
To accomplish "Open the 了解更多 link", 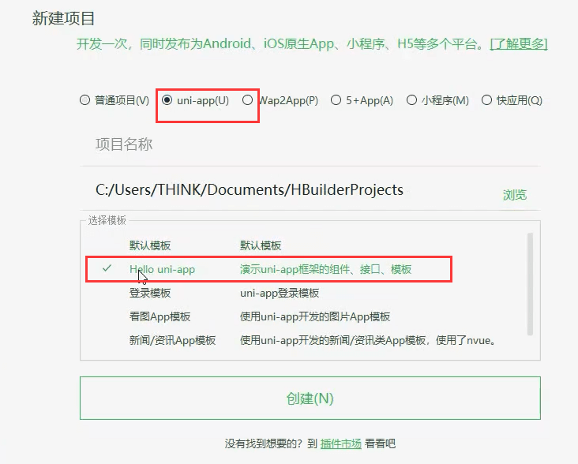I will point(519,44).
